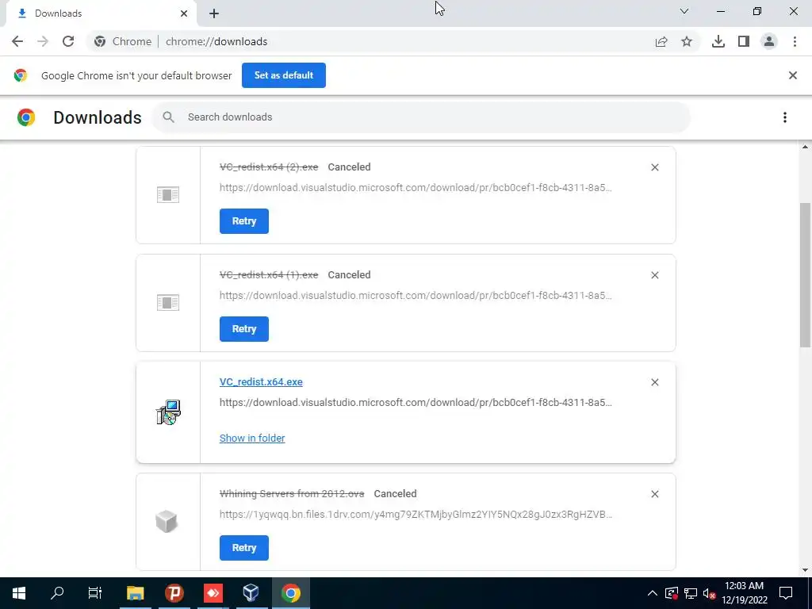Viewport: 812px width, 609px height.
Task: Click the scrollbar up arrow
Action: tap(806, 147)
